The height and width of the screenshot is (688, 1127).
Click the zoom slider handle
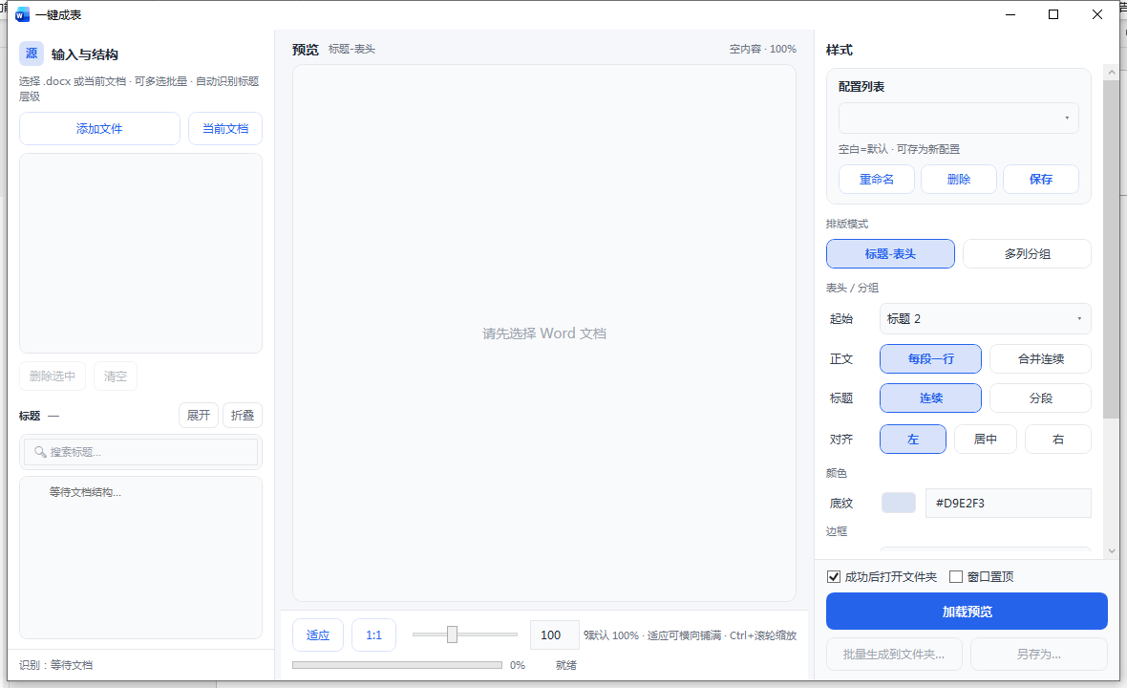452,634
